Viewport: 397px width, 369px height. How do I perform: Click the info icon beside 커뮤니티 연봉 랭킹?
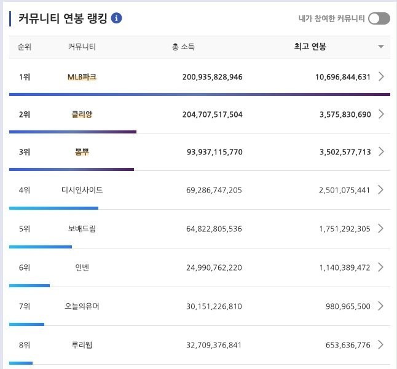click(116, 18)
